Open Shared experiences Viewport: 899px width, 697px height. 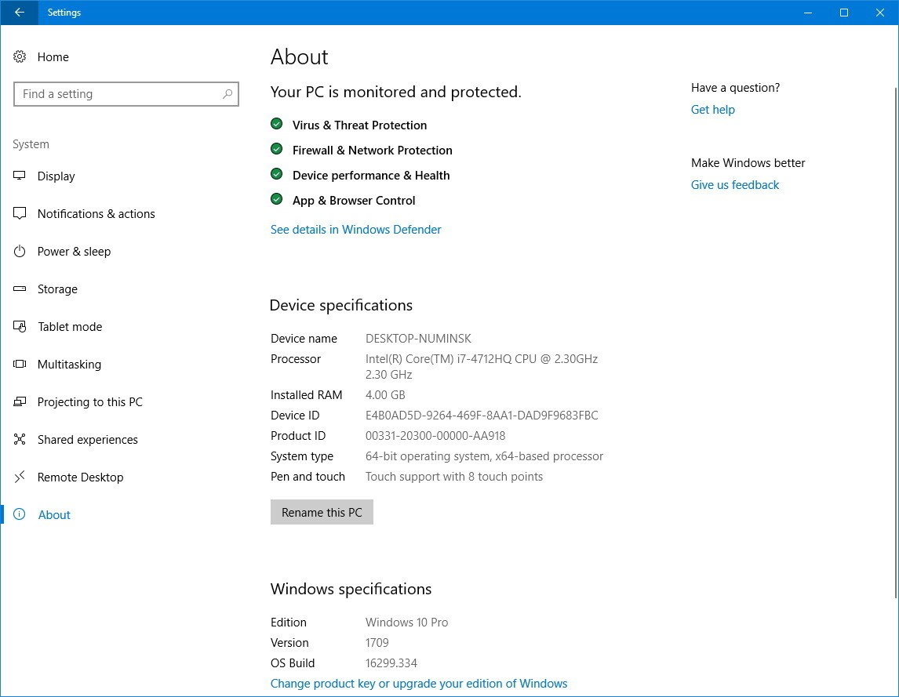87,440
